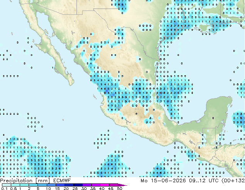
Task: Click the '35' legend value
Action: pos(93,188)
